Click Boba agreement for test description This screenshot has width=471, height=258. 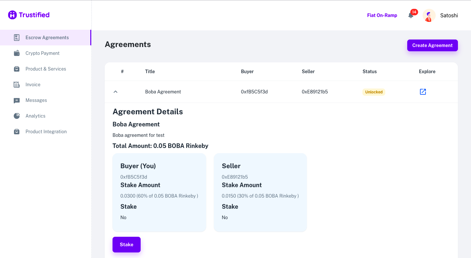(x=138, y=135)
